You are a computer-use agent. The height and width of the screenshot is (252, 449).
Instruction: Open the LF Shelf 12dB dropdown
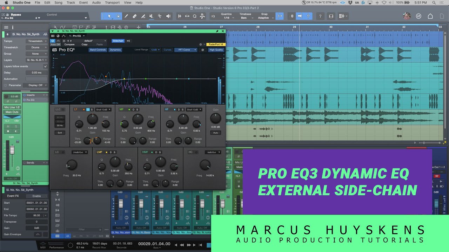[103, 110]
